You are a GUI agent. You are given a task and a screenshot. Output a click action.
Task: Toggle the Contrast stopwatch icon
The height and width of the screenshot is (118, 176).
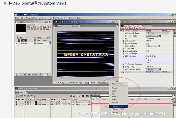126,41
